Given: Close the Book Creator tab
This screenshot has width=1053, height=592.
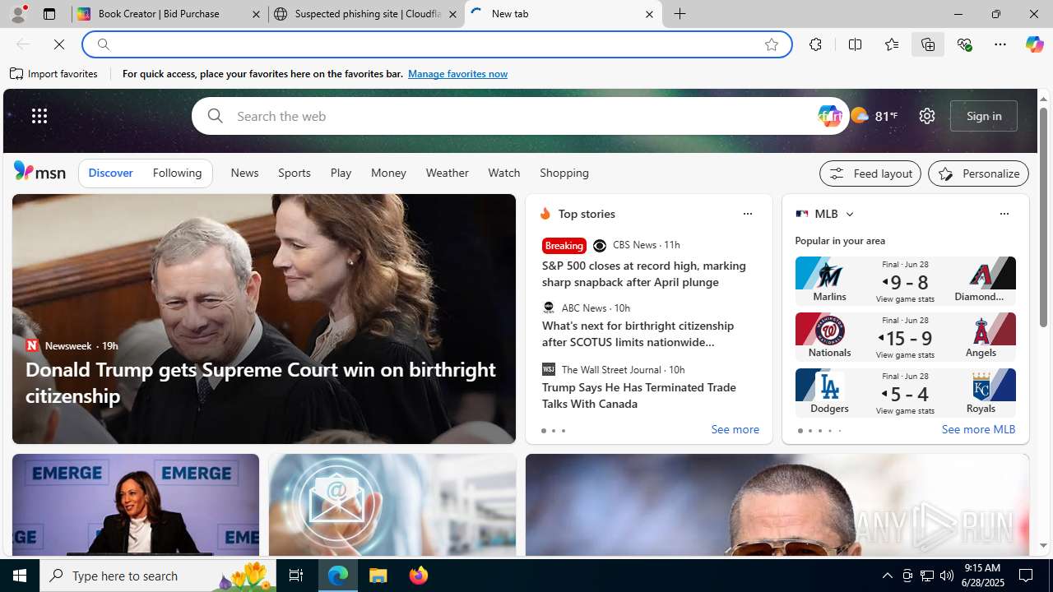Looking at the screenshot, I should click(x=256, y=14).
